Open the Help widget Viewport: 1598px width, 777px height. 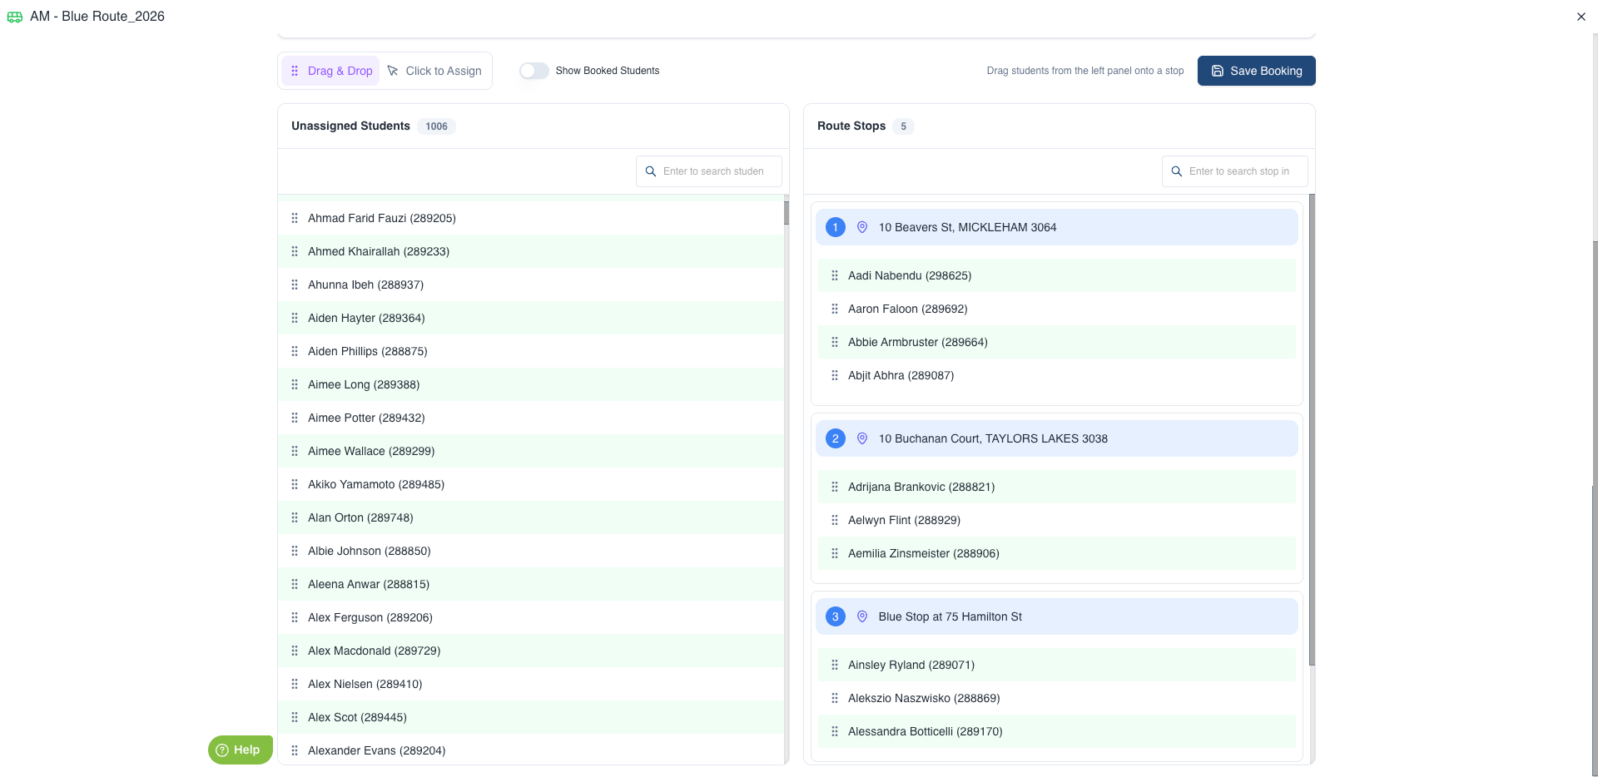tap(240, 750)
